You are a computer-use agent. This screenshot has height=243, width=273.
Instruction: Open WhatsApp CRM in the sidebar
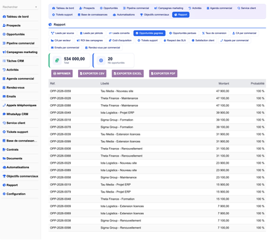15,114
